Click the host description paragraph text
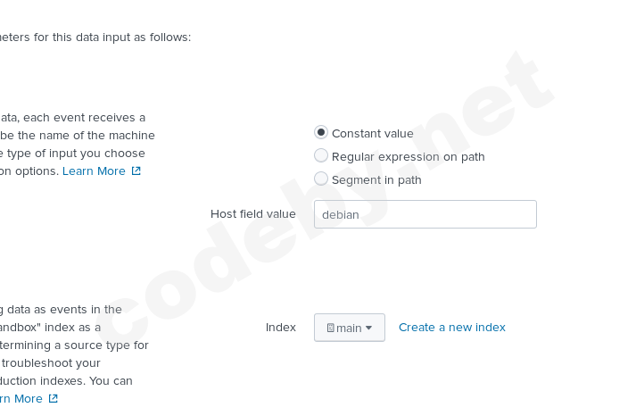 click(76, 136)
